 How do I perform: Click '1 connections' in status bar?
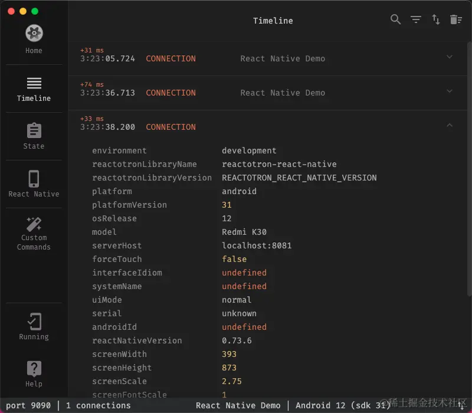click(98, 405)
